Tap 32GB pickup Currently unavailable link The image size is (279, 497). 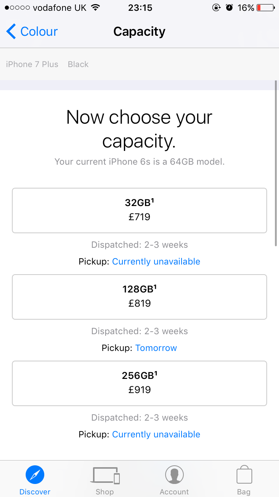(156, 262)
